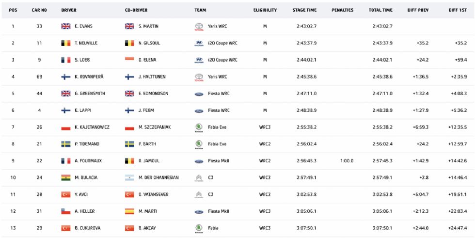Click the Monaco flag beside D. Elena
Screen dimensions: 475x238
click(x=129, y=59)
